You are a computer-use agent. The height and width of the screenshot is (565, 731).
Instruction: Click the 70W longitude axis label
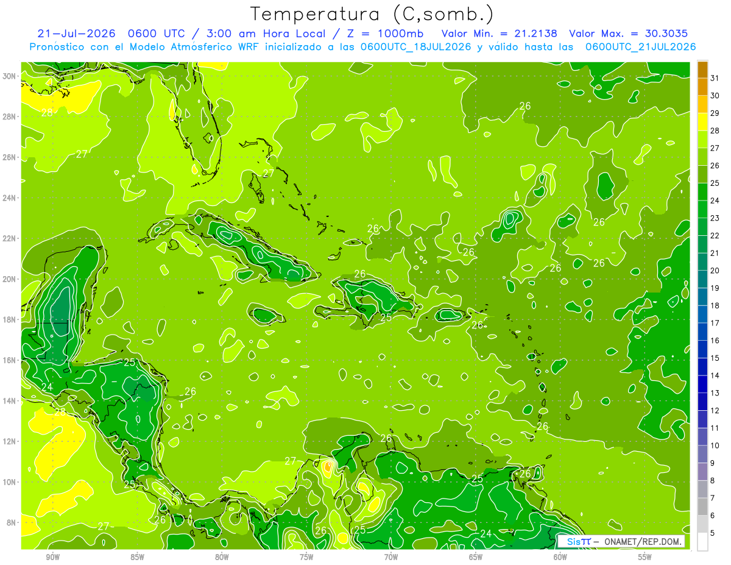(391, 557)
